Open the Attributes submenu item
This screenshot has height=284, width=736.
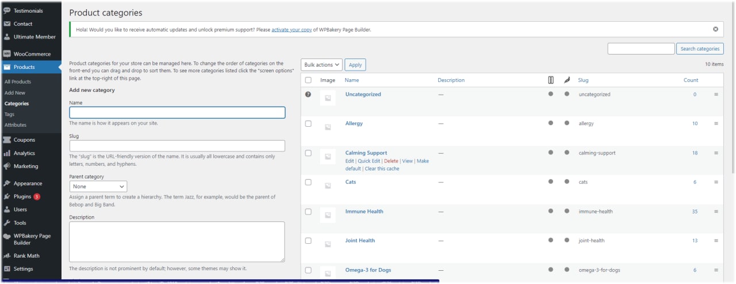[16, 125]
